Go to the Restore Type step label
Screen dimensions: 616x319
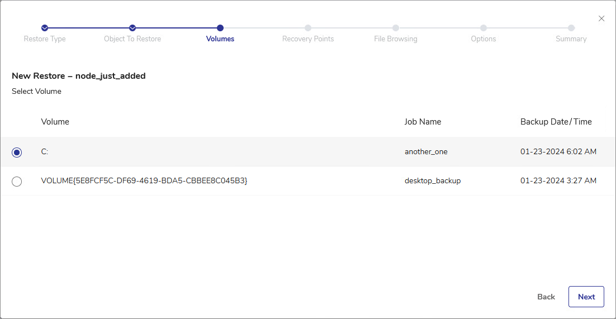point(45,39)
